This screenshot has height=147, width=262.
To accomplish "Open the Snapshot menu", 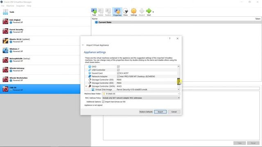I will pos(20,6).
